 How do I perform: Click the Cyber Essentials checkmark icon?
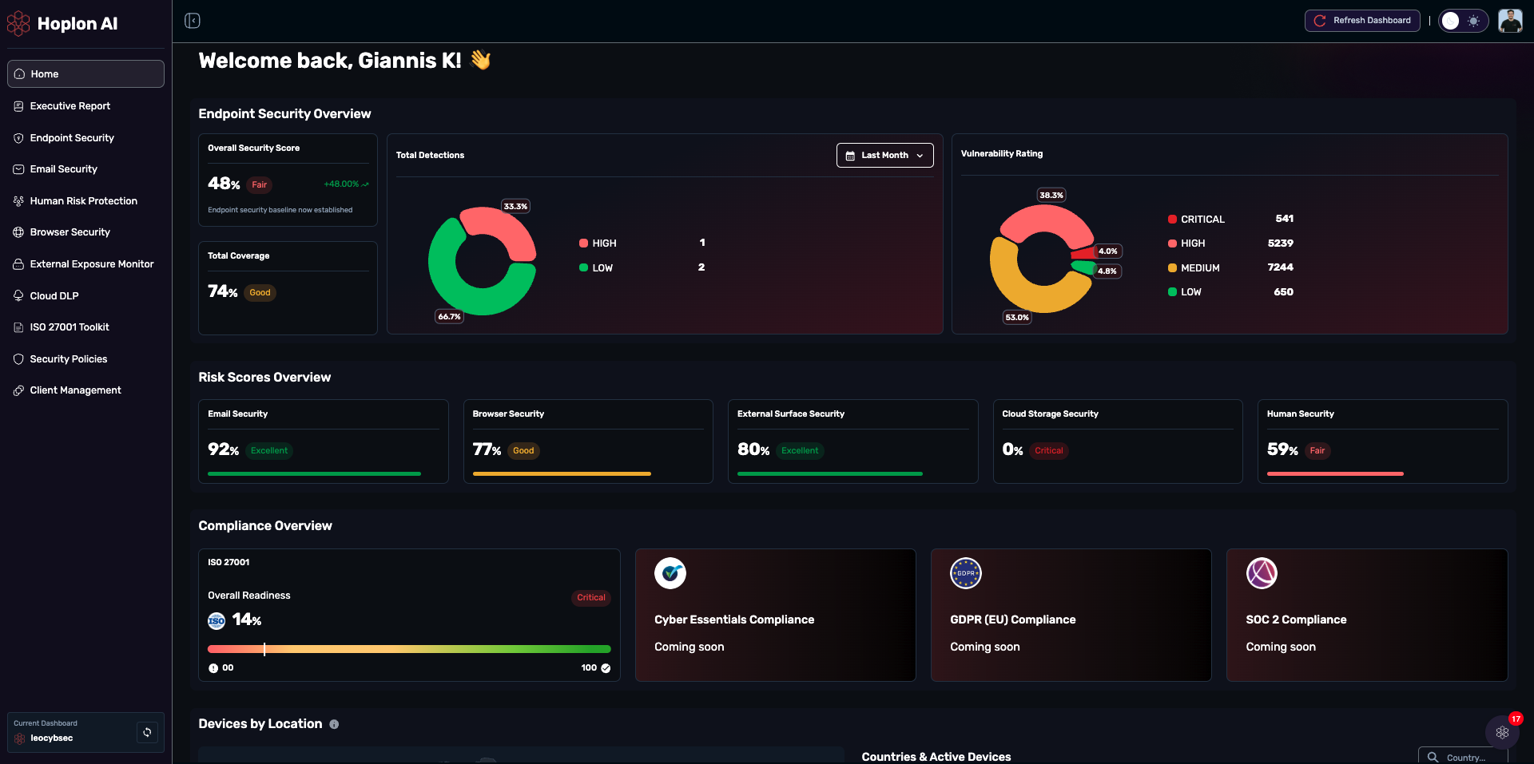click(670, 573)
